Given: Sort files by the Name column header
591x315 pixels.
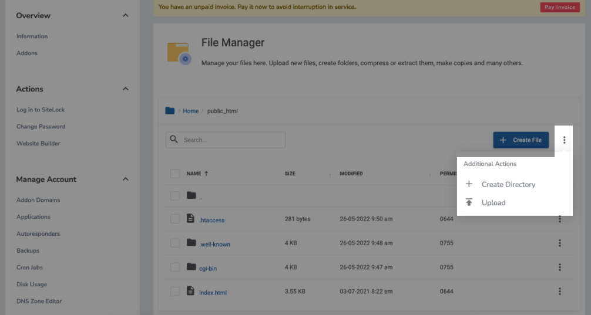Looking at the screenshot, I should (x=194, y=174).
